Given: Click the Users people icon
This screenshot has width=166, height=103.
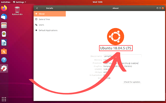Looking at the screenshot, I should pyautogui.click(x=36, y=25).
